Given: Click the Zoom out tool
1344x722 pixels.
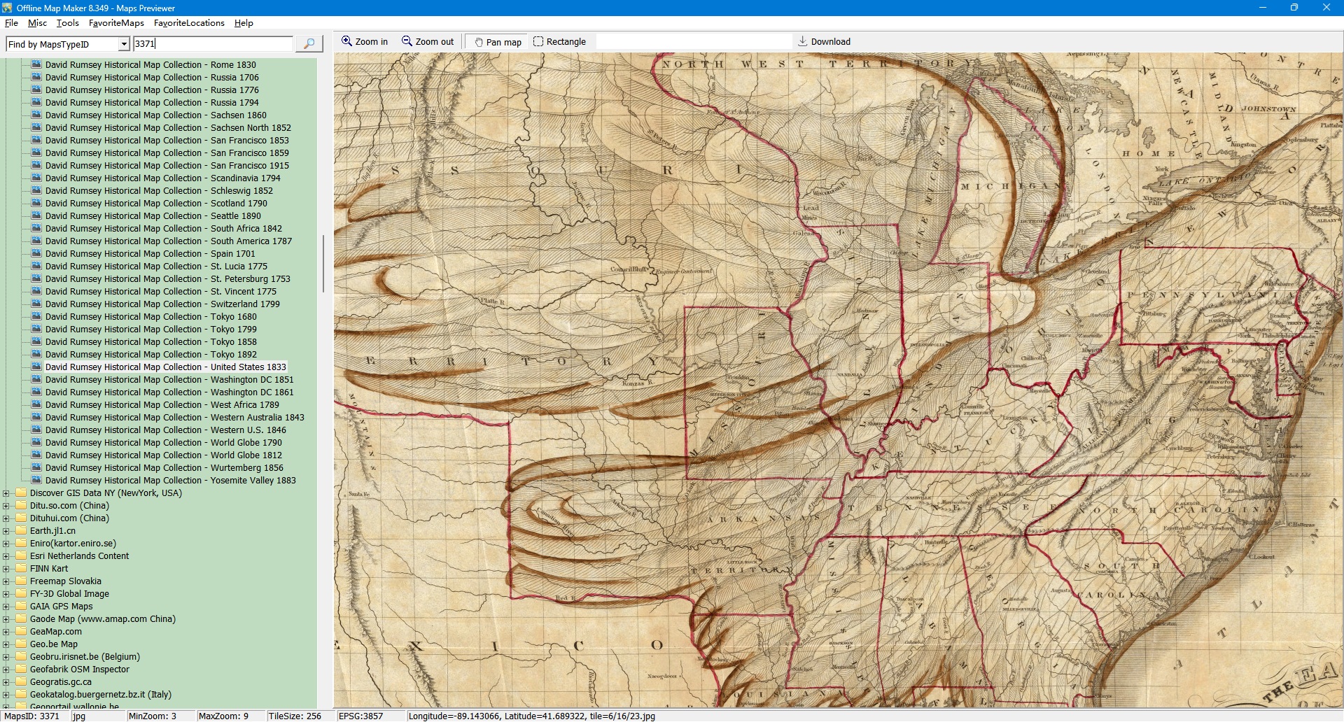Looking at the screenshot, I should pyautogui.click(x=428, y=42).
